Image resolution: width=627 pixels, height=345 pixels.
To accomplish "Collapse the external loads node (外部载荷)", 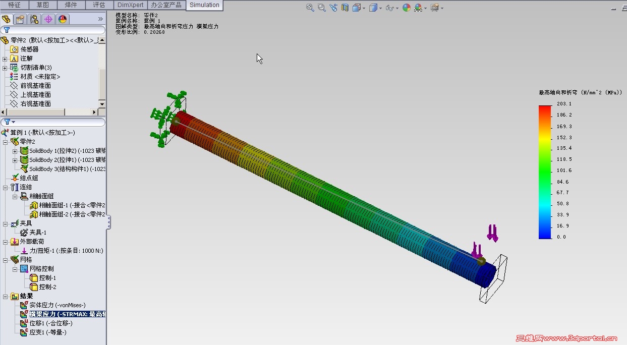I will (6, 242).
